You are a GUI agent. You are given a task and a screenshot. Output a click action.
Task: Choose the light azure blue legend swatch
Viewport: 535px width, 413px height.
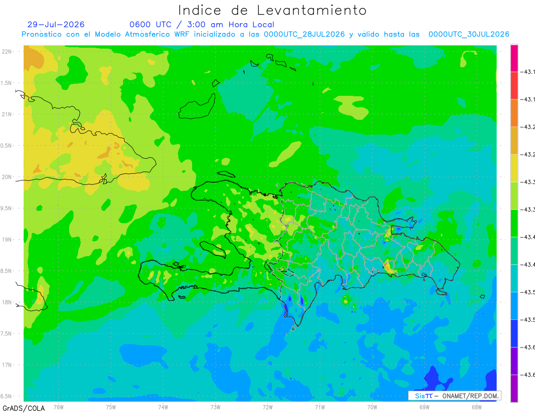point(514,306)
